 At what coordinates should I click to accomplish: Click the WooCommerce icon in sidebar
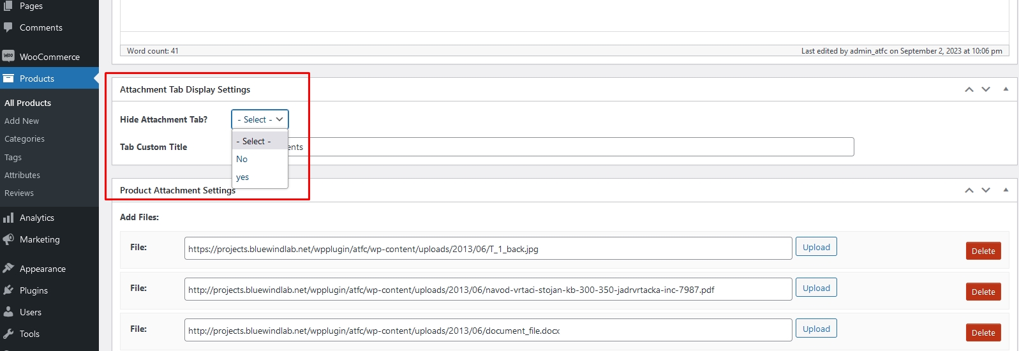point(8,56)
